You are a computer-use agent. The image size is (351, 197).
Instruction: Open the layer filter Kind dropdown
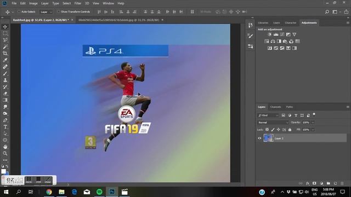pyautogui.click(x=268, y=115)
